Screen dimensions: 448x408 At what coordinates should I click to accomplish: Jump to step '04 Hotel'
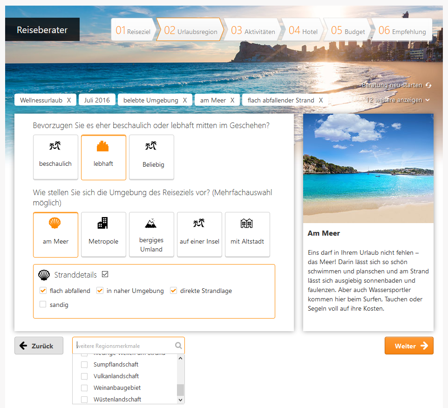[303, 30]
